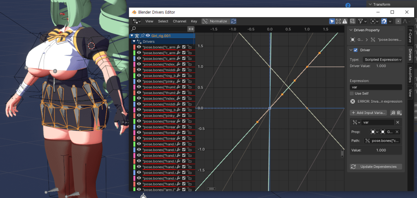The image size is (417, 198).
Task: Click Add Input Variable button
Action: [x=368, y=112]
